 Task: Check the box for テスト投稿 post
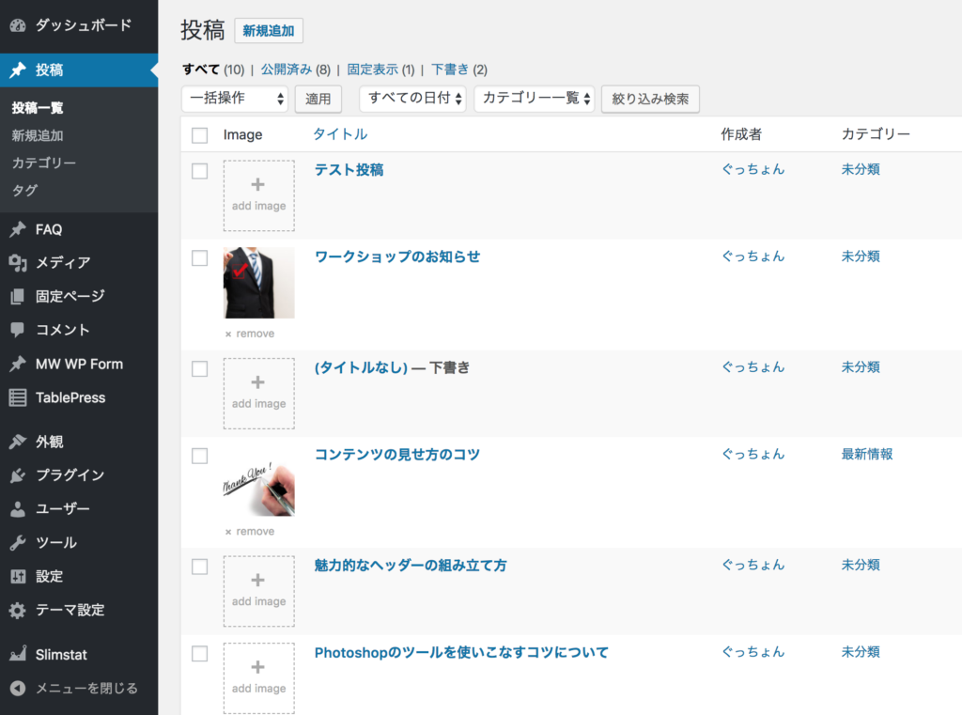tap(199, 171)
